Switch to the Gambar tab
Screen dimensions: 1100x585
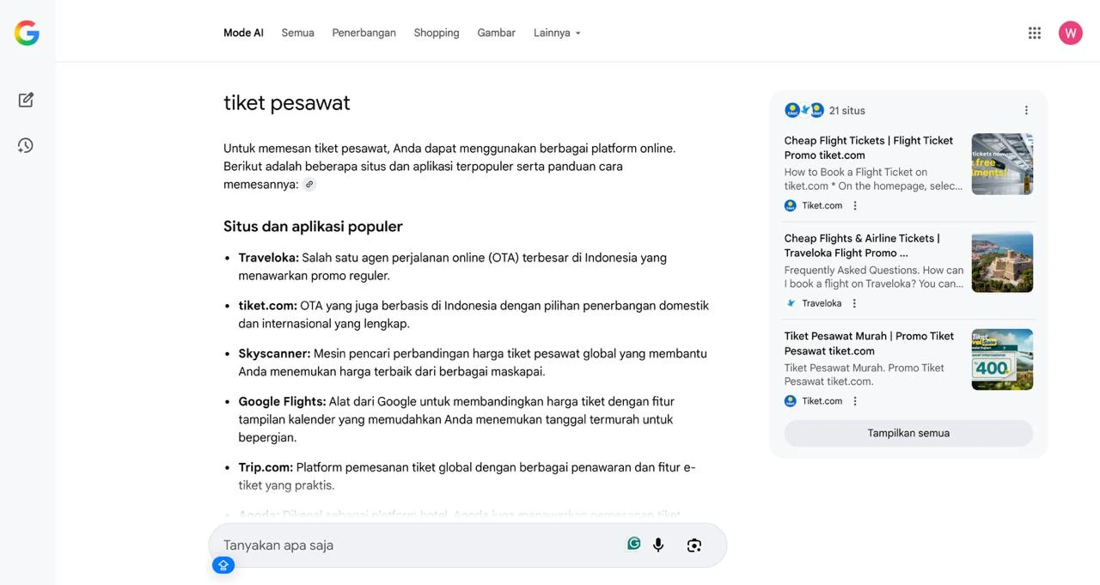[496, 33]
